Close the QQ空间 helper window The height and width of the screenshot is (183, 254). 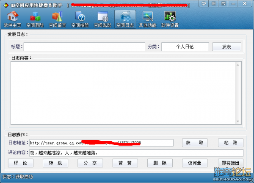(245, 3)
